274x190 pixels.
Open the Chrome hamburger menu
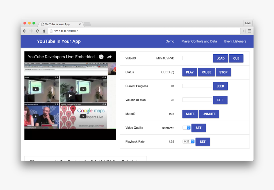249,31
